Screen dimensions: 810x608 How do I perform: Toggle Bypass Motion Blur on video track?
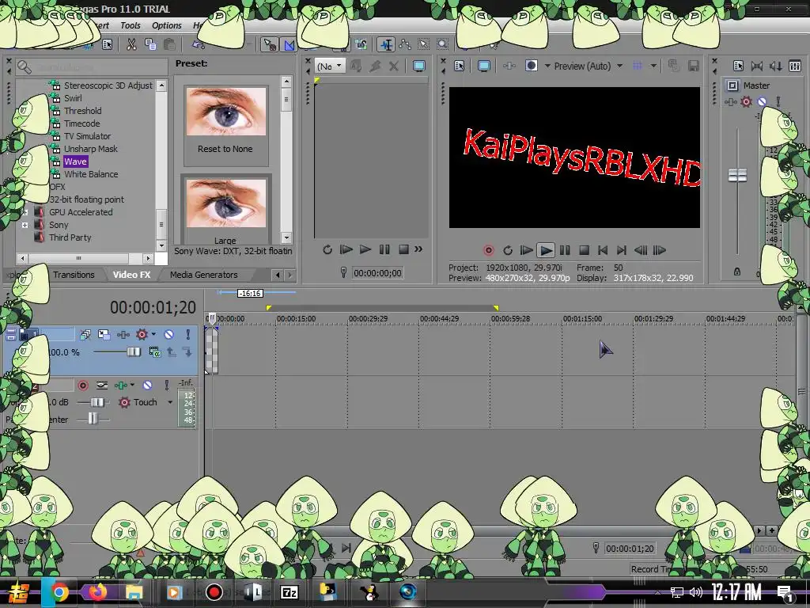tap(85, 335)
